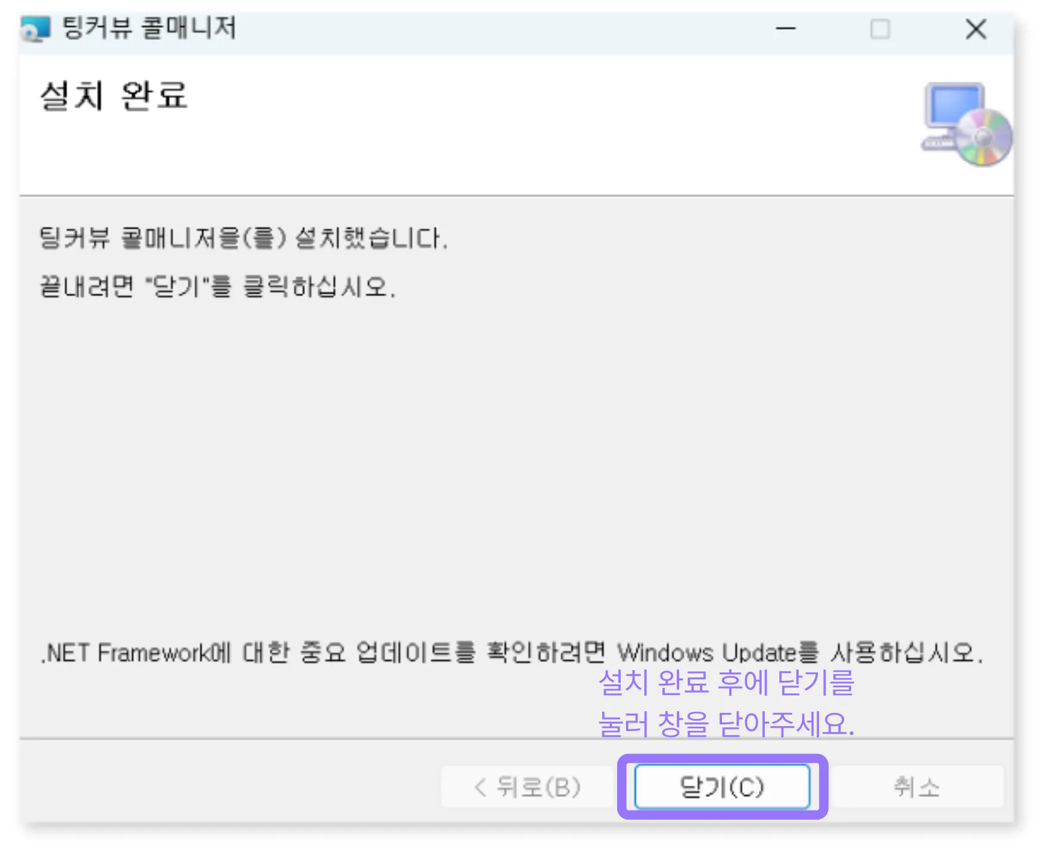1046x851 pixels.
Task: Click the grayed-out maximize window icon
Action: point(880,29)
